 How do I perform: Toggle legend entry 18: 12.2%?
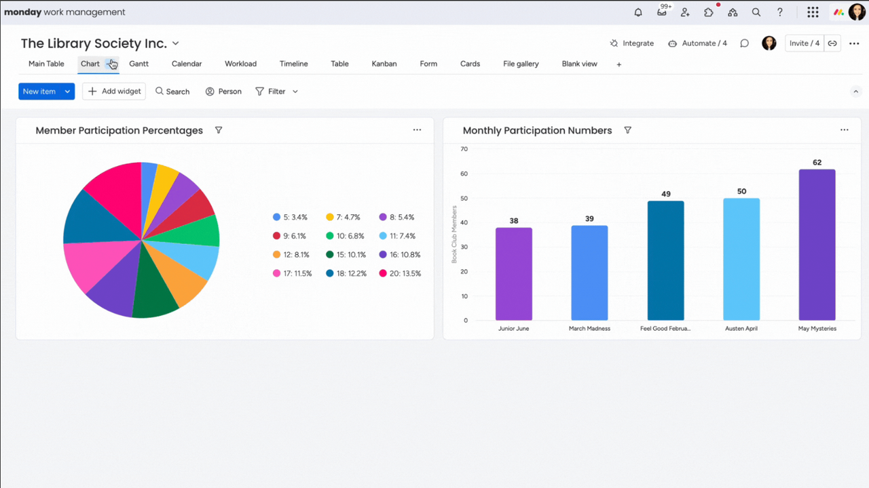[346, 273]
